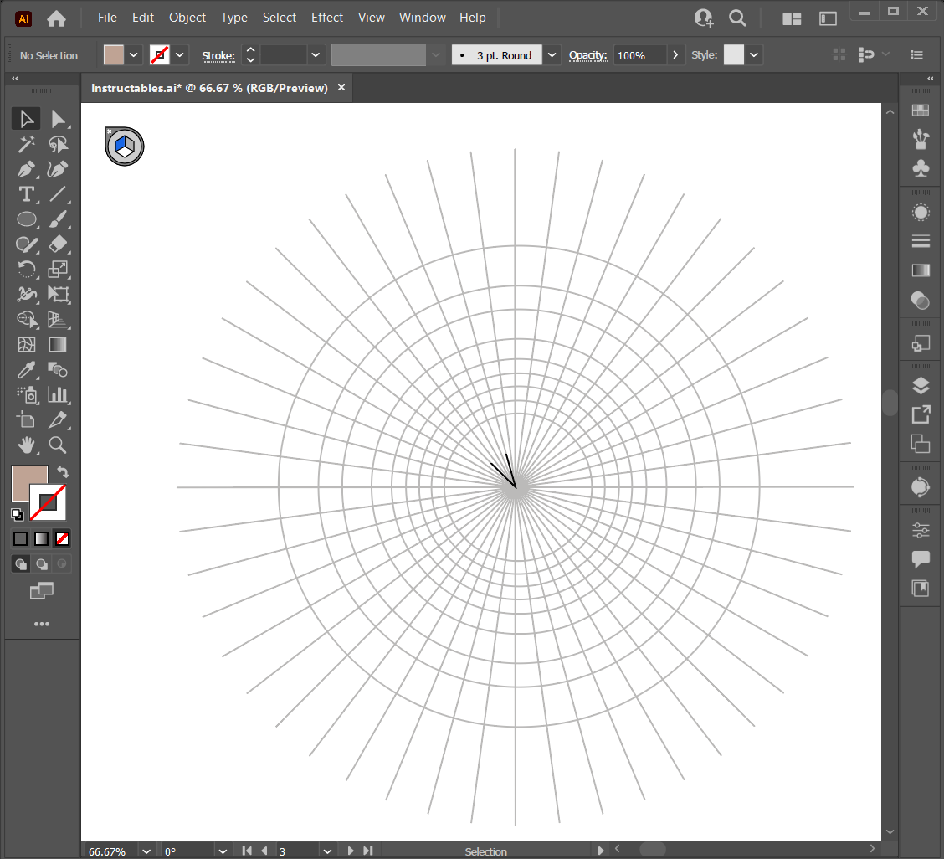The height and width of the screenshot is (859, 944).
Task: Expand the zoom level dropdown
Action: pyautogui.click(x=147, y=851)
